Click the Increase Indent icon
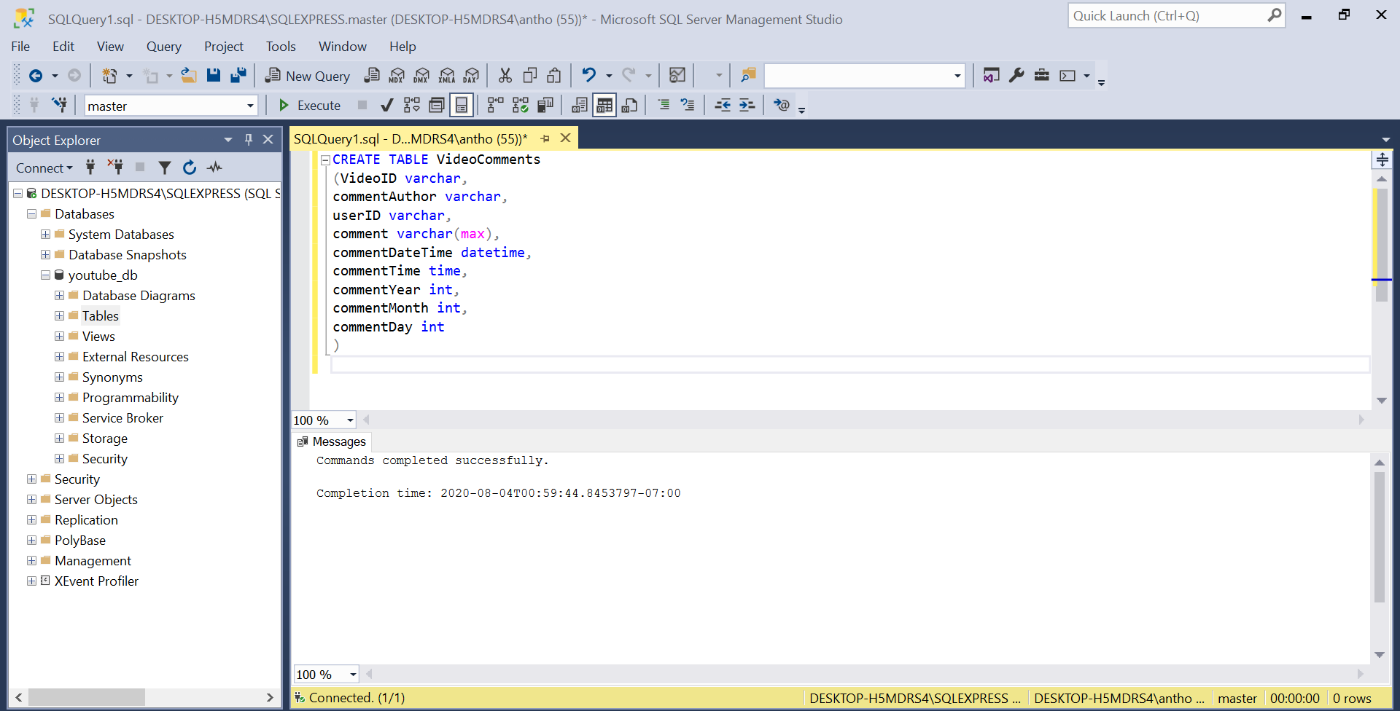Viewport: 1400px width, 711px height. [x=747, y=106]
